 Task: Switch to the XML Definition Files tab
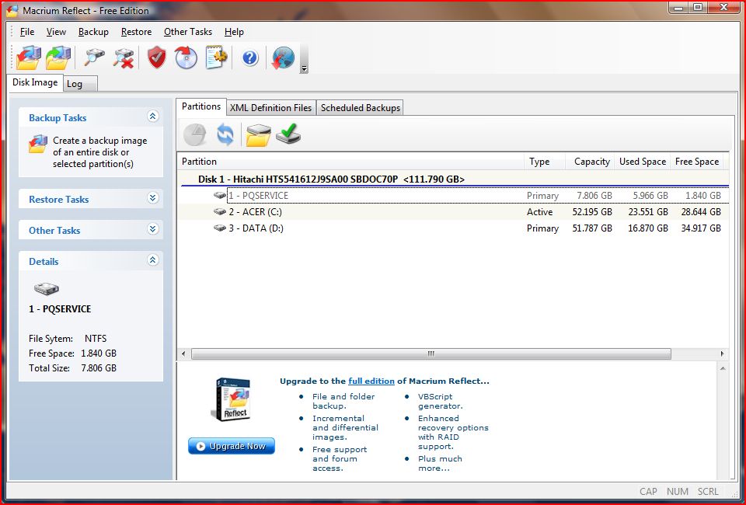pos(270,108)
